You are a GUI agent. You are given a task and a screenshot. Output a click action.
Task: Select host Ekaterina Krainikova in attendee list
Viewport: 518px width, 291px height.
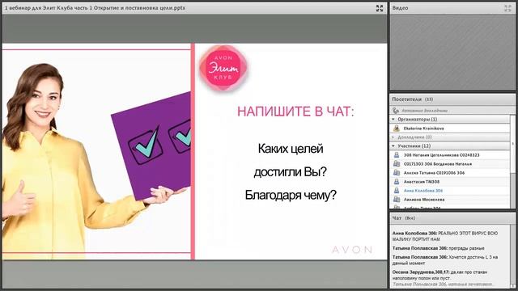point(450,129)
